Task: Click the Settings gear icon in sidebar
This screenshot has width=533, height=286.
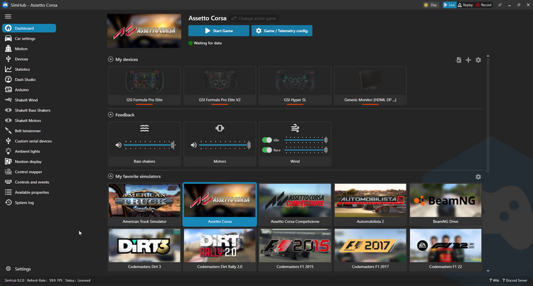Action: pos(8,269)
